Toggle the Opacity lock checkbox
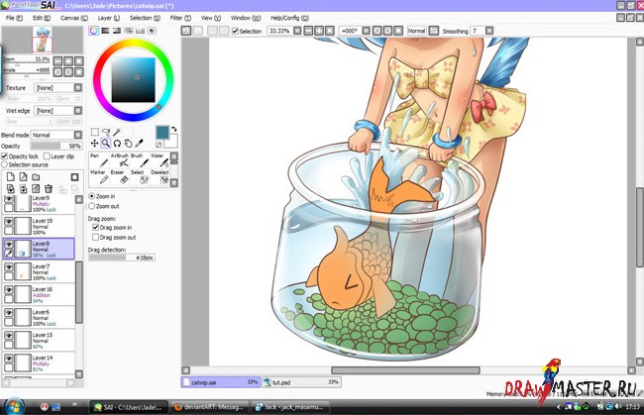Screen dimensions: 644x415 pyautogui.click(x=5, y=156)
